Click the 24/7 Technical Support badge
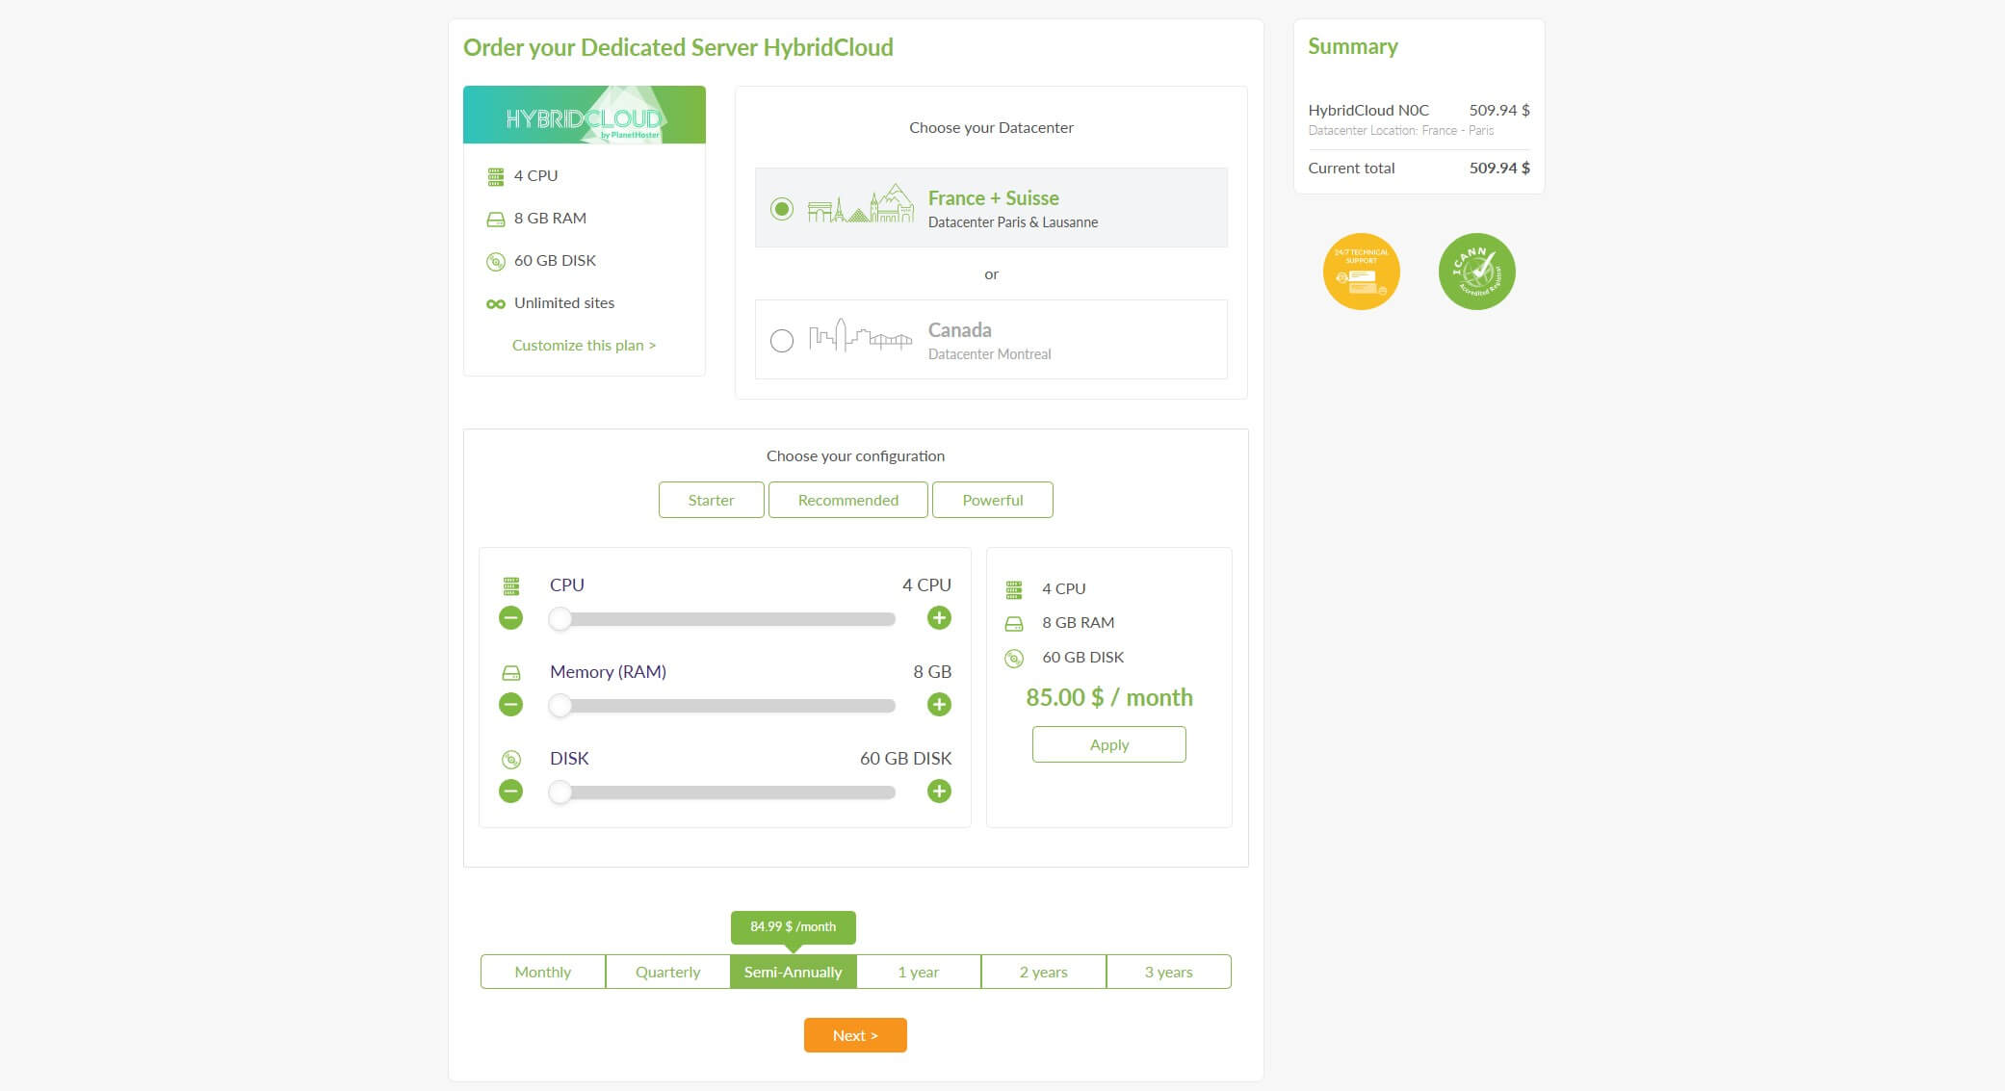 point(1361,272)
